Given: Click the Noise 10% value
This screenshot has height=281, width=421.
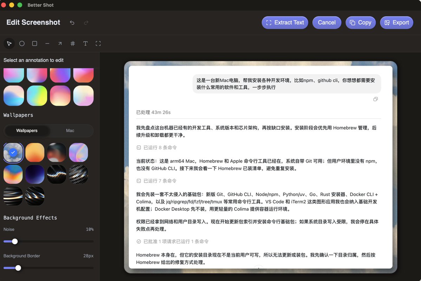Looking at the screenshot, I should pyautogui.click(x=90, y=229).
